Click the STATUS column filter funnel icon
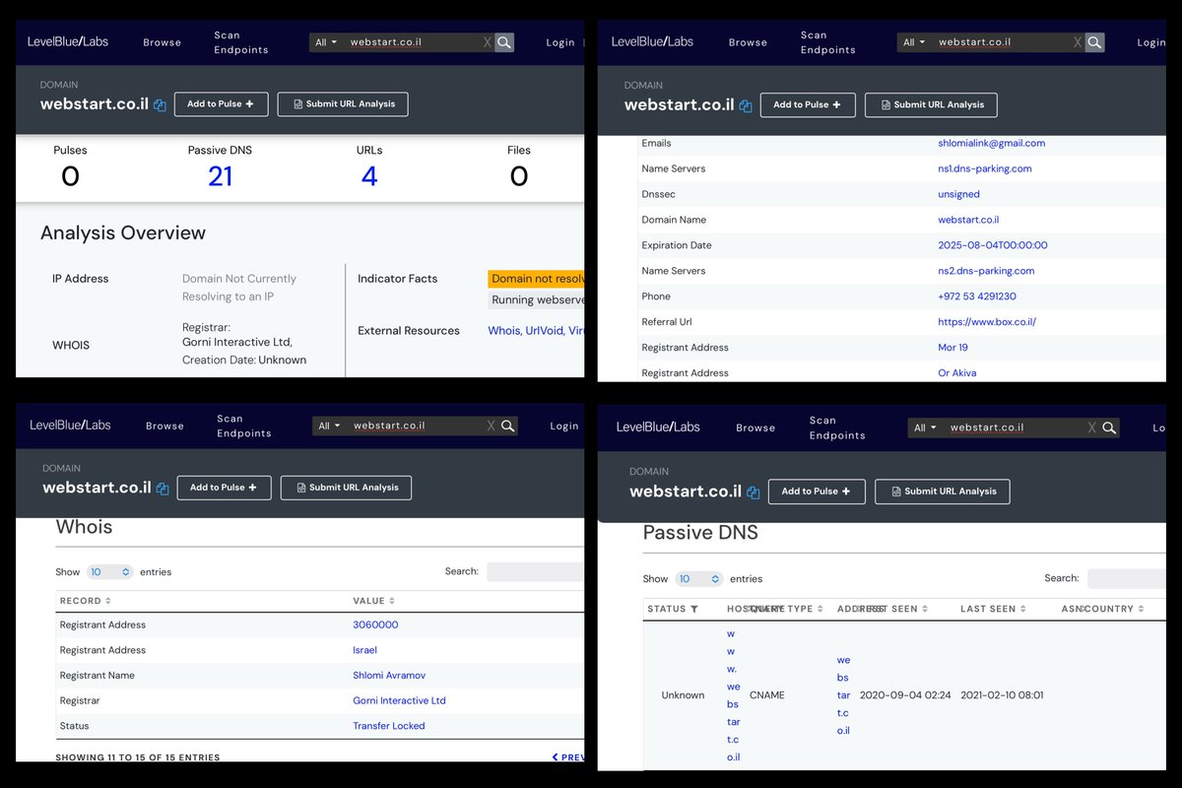This screenshot has height=788, width=1182. [694, 610]
